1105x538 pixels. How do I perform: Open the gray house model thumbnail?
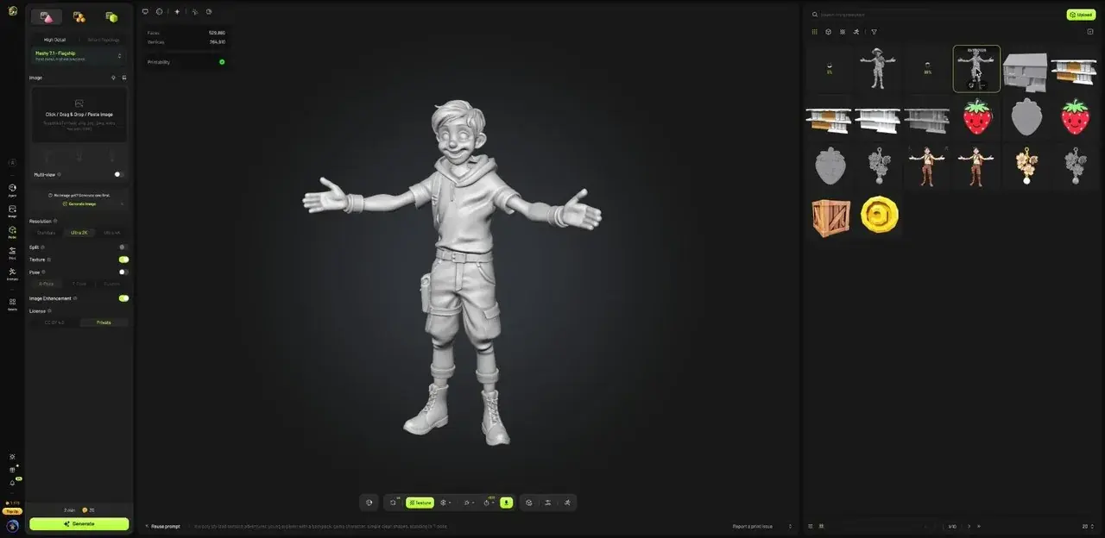click(1025, 71)
